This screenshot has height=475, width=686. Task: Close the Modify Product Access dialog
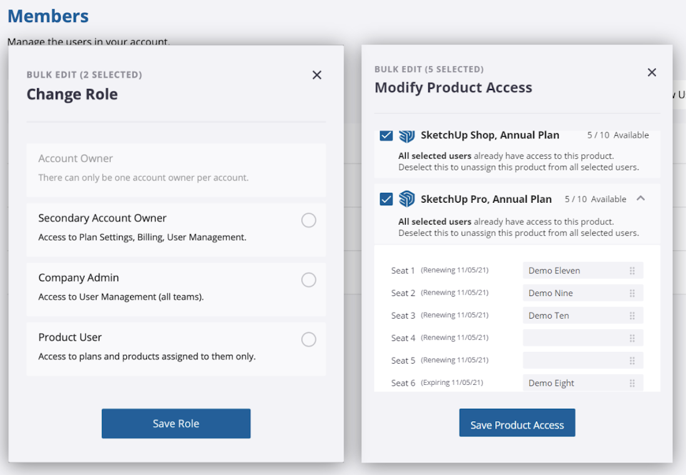[652, 72]
